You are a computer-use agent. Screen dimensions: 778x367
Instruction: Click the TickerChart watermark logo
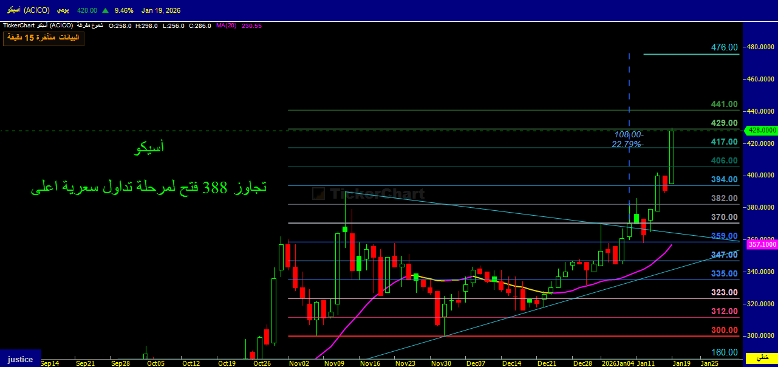click(x=369, y=194)
